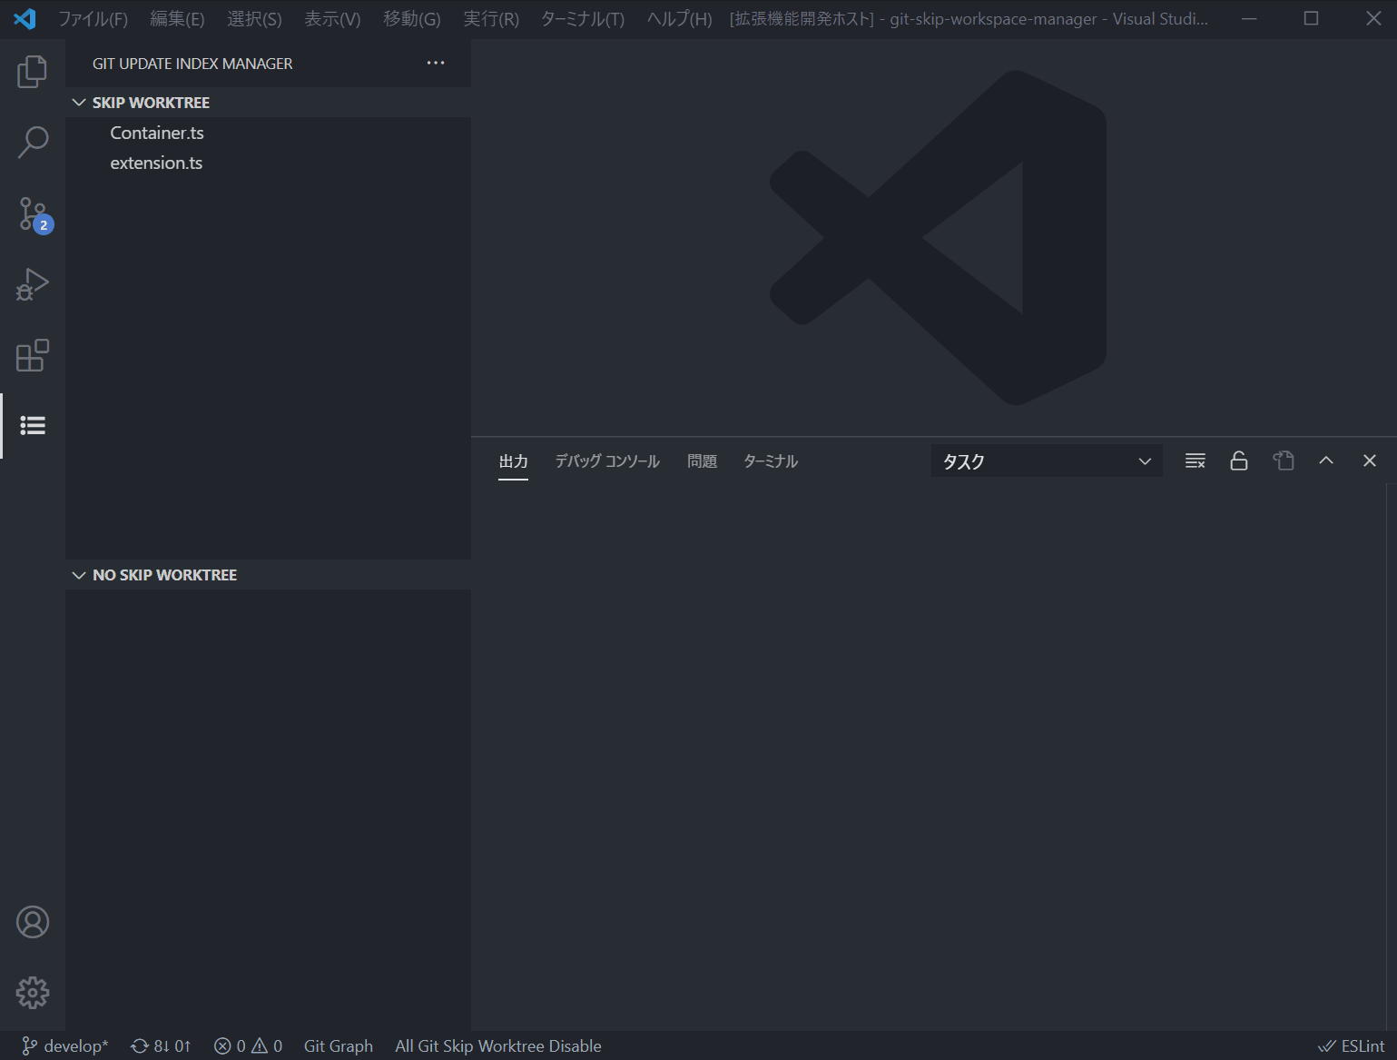Click the VS Code logo in title bar
Viewport: 1397px width, 1060px height.
25,19
